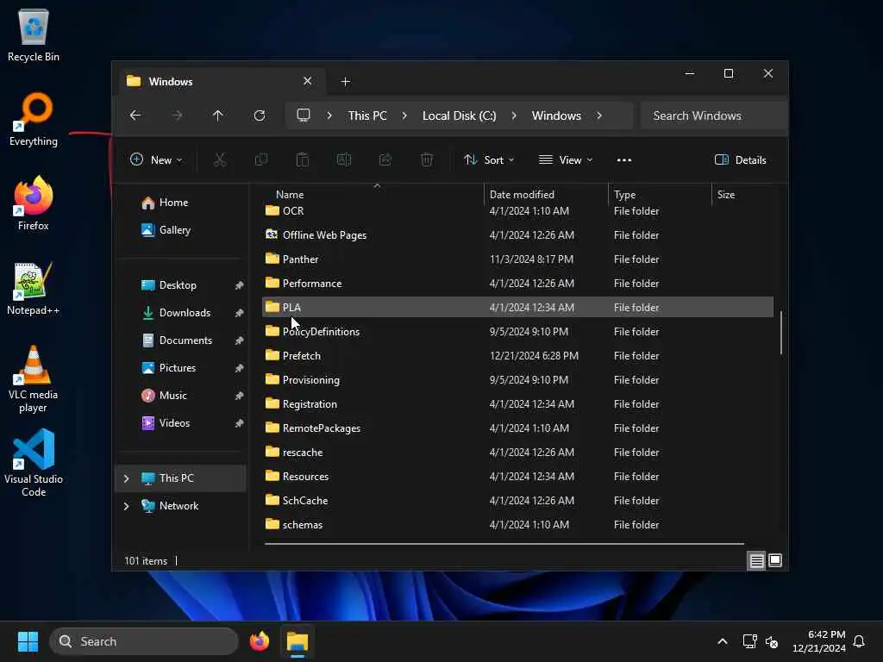
Task: Open the Windows Start menu
Action: [28, 641]
